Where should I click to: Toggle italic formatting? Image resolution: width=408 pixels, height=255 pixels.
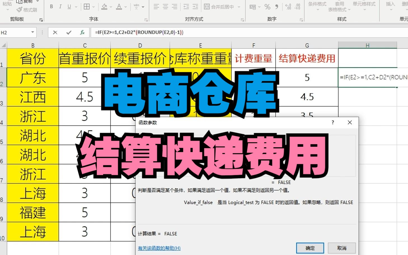click(60, 7)
